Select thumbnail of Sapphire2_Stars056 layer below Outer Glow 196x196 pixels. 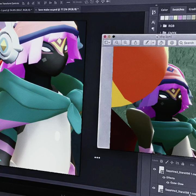161,189
